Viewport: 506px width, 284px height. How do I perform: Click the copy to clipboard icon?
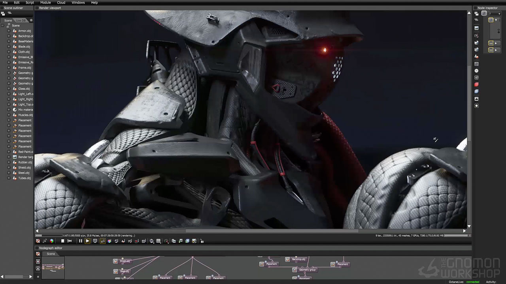174,241
